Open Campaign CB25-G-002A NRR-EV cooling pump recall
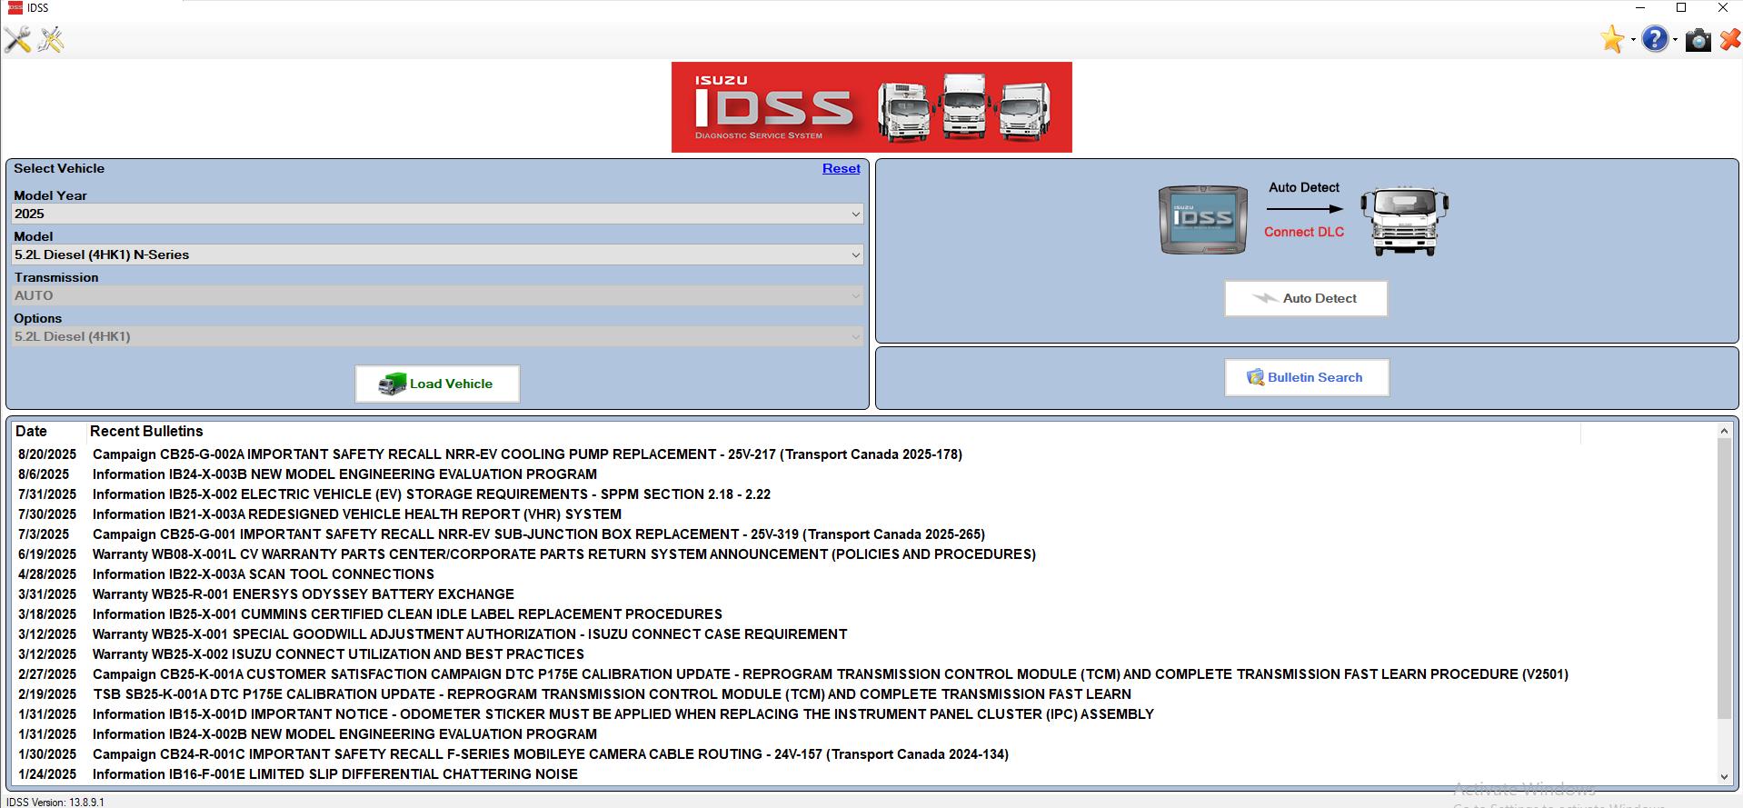Screen dimensions: 1743x808 (527, 454)
